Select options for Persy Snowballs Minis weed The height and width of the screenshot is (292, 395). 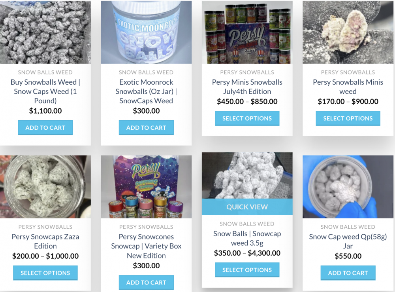click(348, 118)
